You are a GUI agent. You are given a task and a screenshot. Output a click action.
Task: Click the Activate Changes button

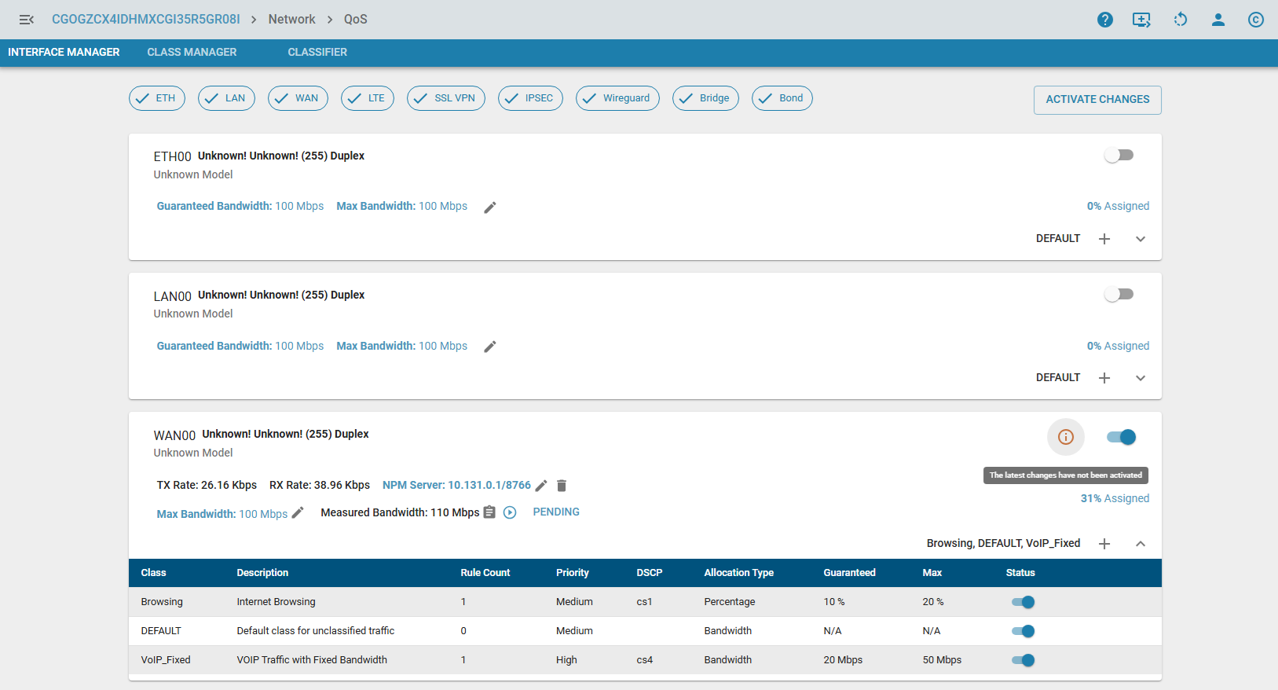pos(1097,100)
